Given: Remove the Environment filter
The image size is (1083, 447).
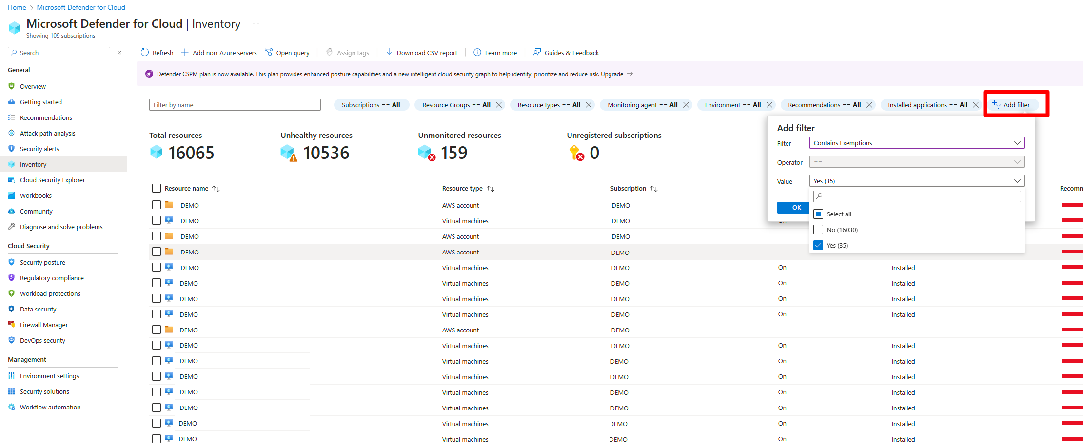Looking at the screenshot, I should click(769, 105).
